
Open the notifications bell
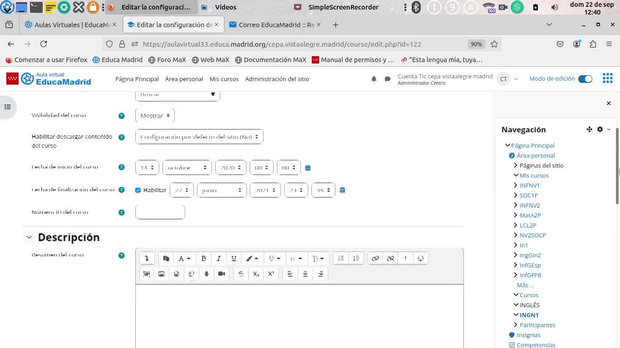(374, 79)
